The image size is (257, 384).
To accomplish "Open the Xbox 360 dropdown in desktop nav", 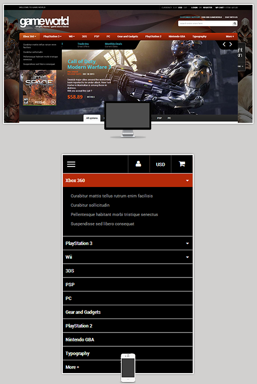I will click(30, 37).
